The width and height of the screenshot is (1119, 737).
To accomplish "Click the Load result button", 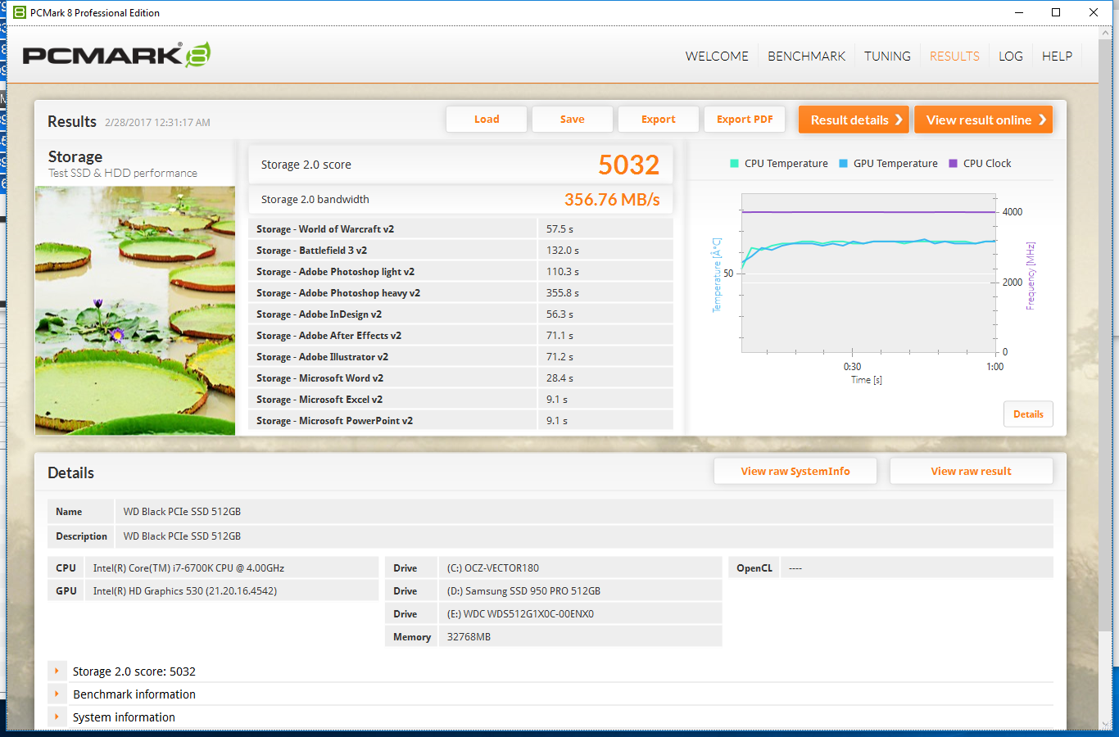I will click(x=487, y=120).
